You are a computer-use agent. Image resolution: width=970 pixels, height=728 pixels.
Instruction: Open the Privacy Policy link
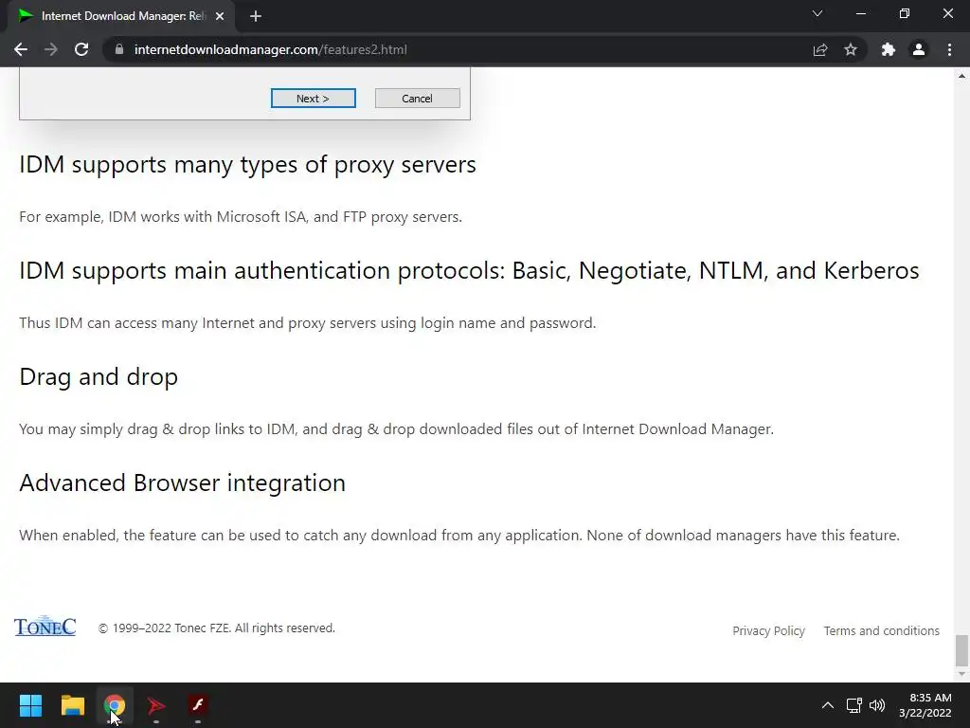coord(768,630)
